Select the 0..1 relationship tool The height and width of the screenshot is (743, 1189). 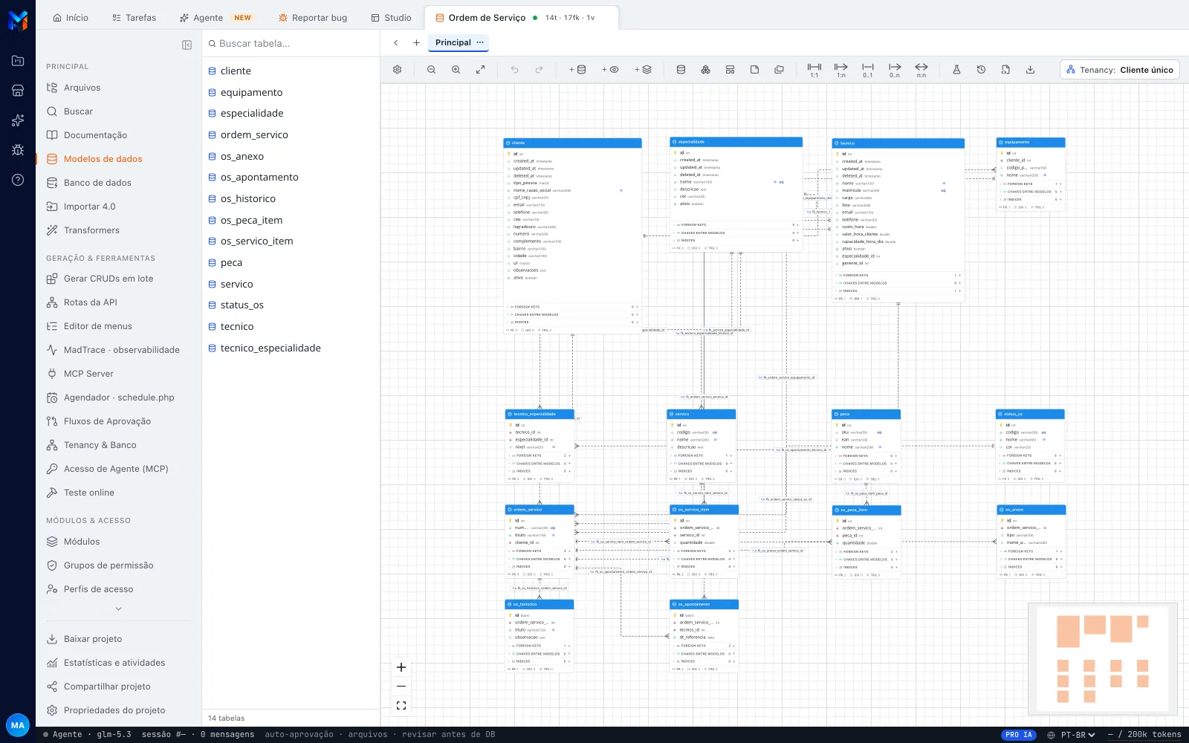tap(868, 70)
